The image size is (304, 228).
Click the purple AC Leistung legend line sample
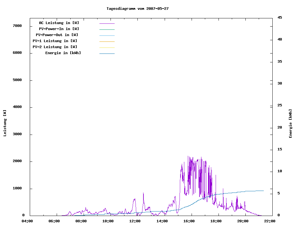[x=107, y=23]
